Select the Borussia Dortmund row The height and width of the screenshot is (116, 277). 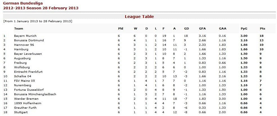(x=139, y=40)
